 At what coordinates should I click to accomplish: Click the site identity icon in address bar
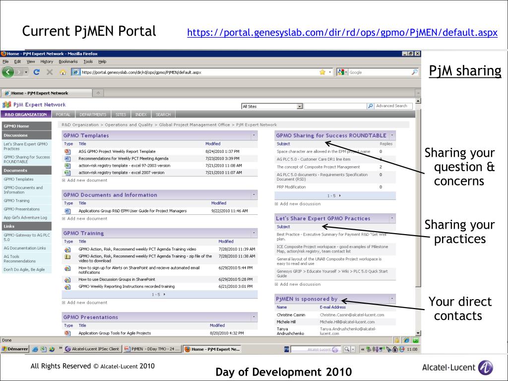click(x=75, y=72)
